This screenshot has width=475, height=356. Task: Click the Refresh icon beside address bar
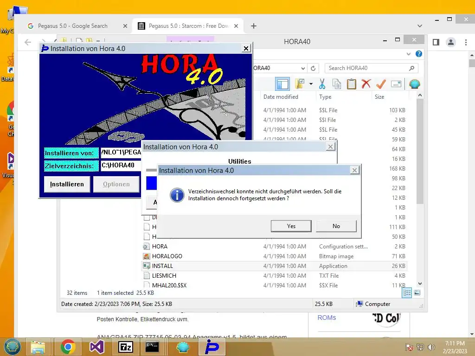[313, 68]
